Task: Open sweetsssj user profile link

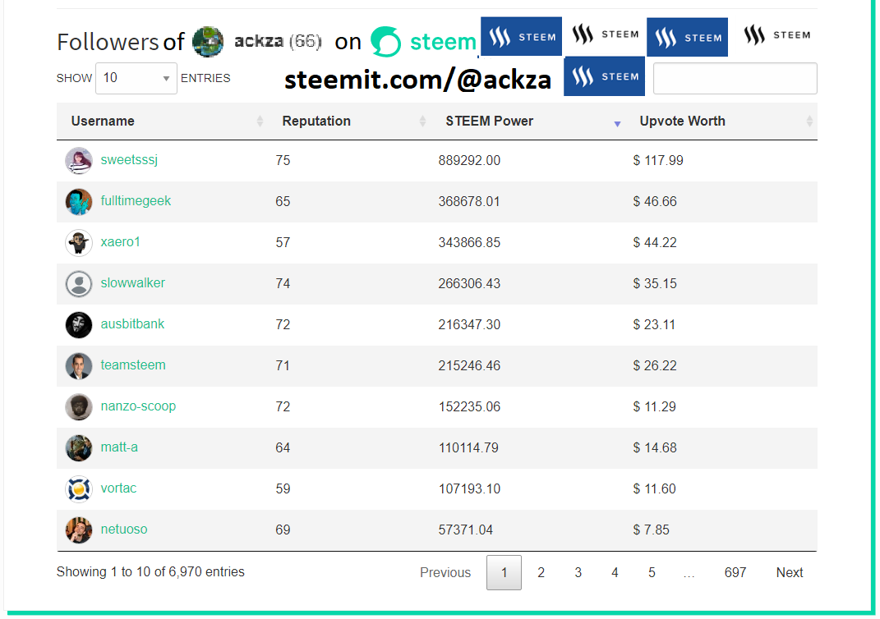Action: click(x=129, y=160)
